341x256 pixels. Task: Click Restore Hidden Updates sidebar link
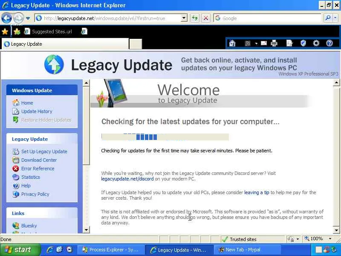[46, 120]
